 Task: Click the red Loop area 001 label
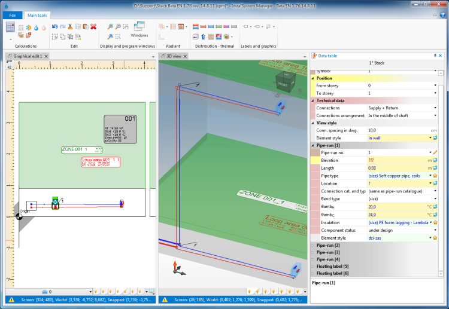[101, 162]
